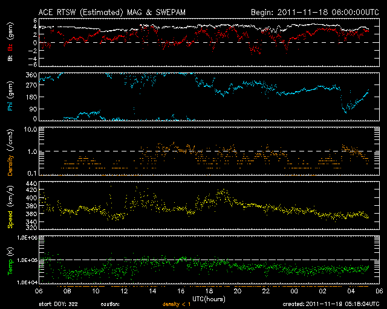Click the '420' tick on Speed axis
The height and width of the screenshot is (309, 387).
[31, 190]
